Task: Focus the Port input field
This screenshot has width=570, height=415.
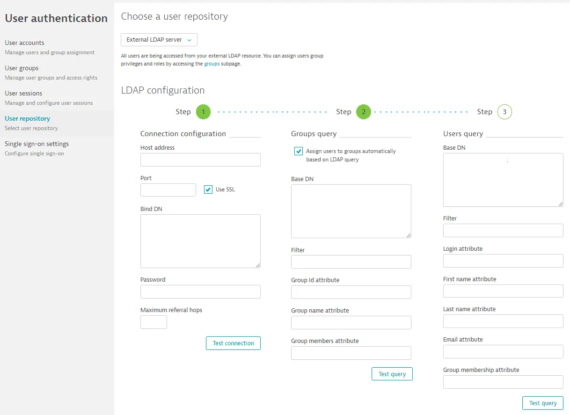Action: tap(168, 190)
